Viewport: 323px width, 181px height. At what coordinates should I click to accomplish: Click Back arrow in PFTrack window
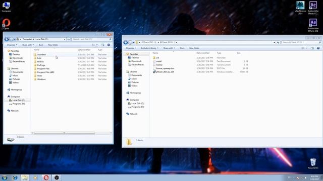click(x=126, y=42)
